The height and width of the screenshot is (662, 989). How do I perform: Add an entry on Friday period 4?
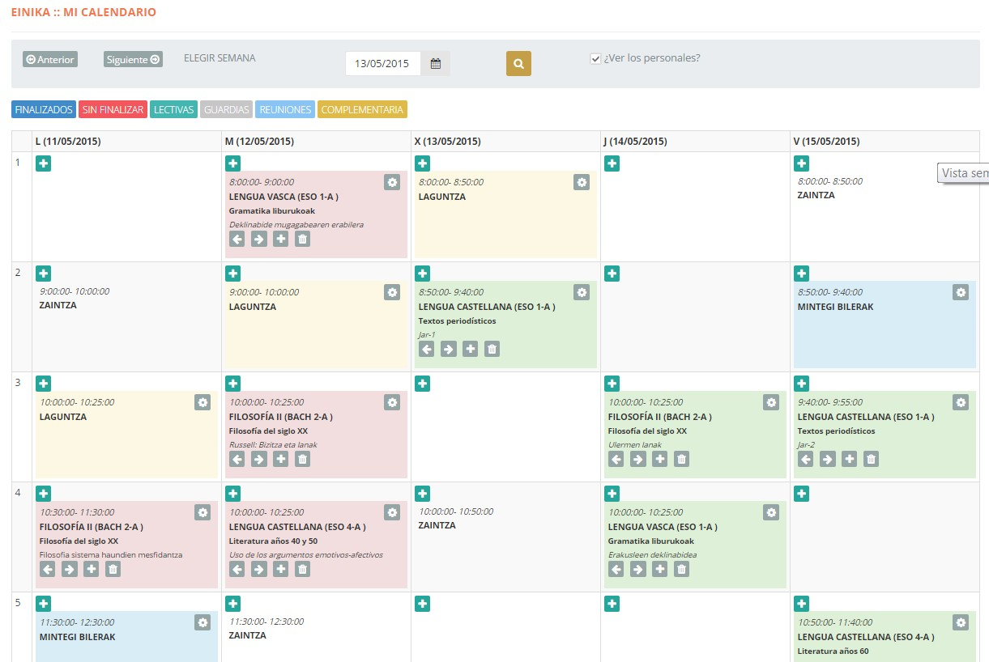point(802,494)
